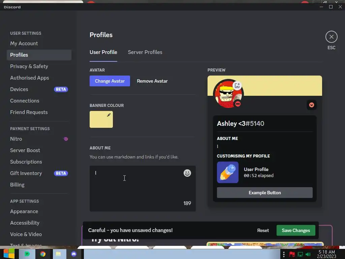
Task: Click the pencil User Profile activity image
Action: (x=227, y=172)
